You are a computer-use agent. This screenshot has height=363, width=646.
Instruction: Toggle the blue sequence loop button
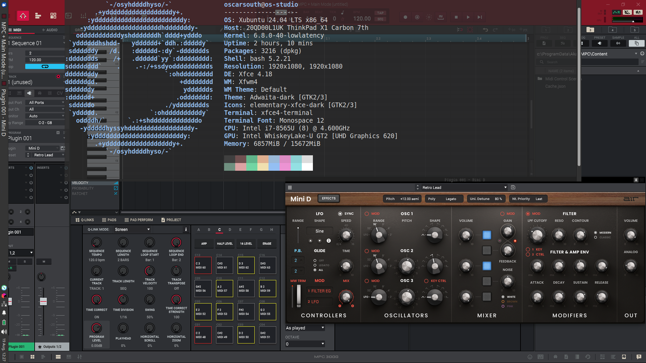(x=45, y=67)
